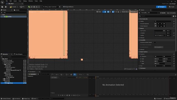Open the DPI Scale settings gear
This screenshot has width=177, height=100.
[136, 69]
